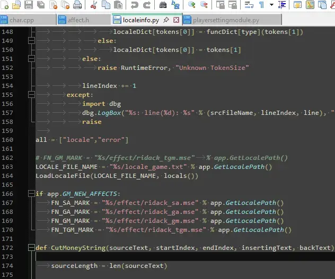Toggle show all characters paragraph icon
This screenshot has width=335, height=279.
point(261,5)
